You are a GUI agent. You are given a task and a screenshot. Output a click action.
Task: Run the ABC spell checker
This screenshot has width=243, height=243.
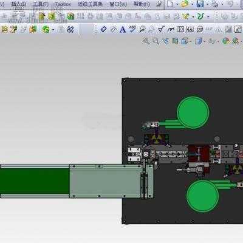132,29
